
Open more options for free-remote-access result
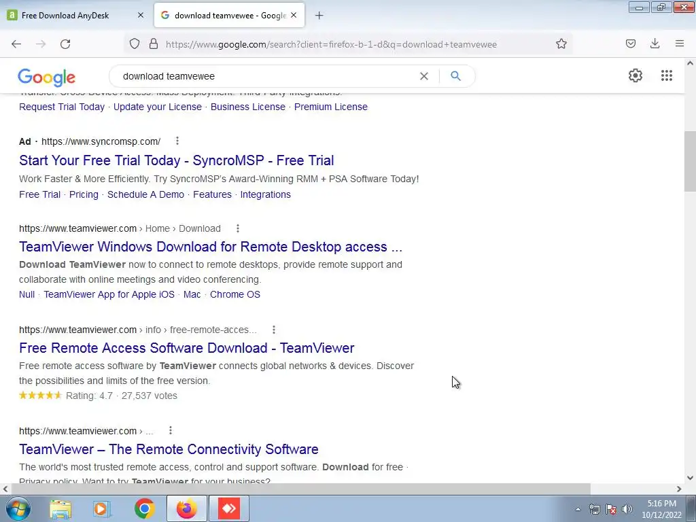pos(274,330)
